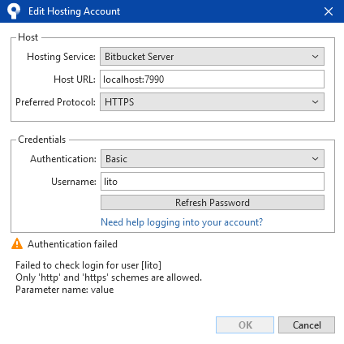Click the 'Preferred Protocol:' label

(x=55, y=102)
